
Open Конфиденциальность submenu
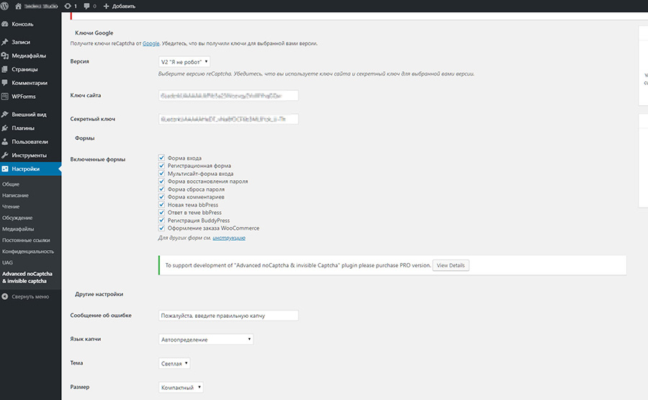click(x=28, y=251)
